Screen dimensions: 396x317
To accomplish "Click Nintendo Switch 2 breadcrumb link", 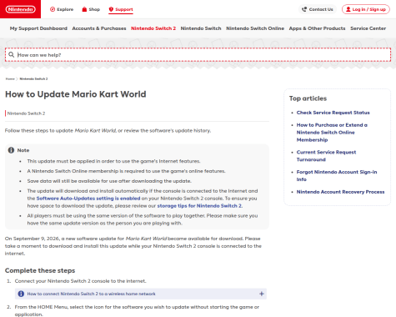I will coord(33,78).
